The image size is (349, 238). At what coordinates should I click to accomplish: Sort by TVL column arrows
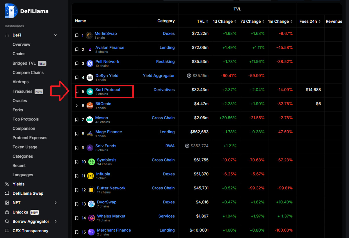click(x=207, y=22)
